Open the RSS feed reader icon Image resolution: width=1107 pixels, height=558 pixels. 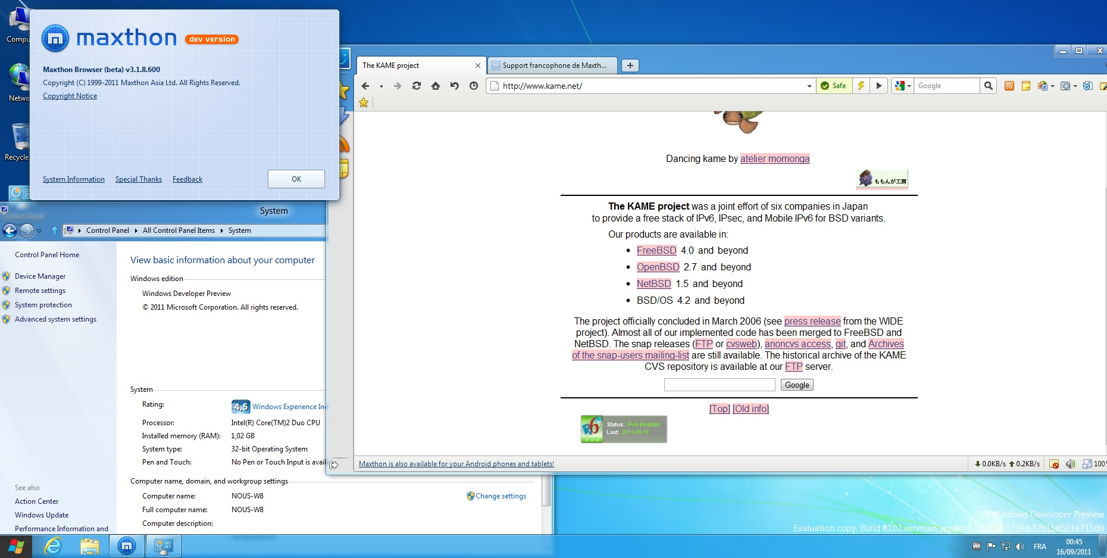(1009, 86)
